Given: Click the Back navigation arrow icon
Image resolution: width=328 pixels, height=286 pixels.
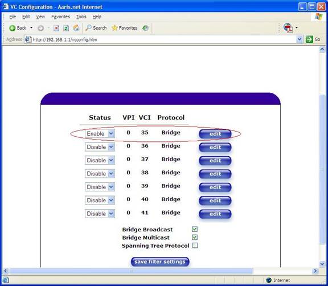Looking at the screenshot, I should coord(13,28).
